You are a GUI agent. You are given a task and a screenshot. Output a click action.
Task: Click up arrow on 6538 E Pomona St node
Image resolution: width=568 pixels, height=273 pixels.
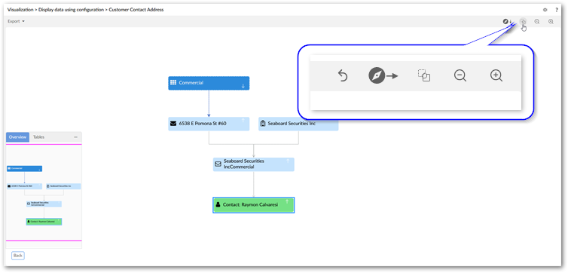pos(243,120)
